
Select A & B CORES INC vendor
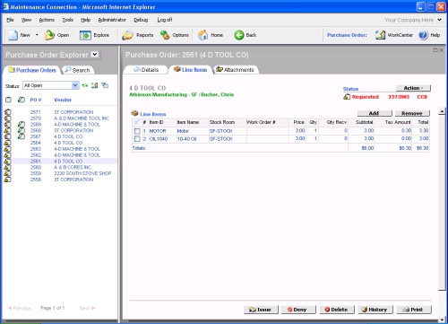pos(73,167)
